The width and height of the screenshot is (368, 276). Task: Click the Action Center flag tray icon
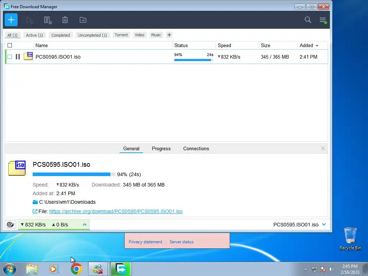pos(323,269)
